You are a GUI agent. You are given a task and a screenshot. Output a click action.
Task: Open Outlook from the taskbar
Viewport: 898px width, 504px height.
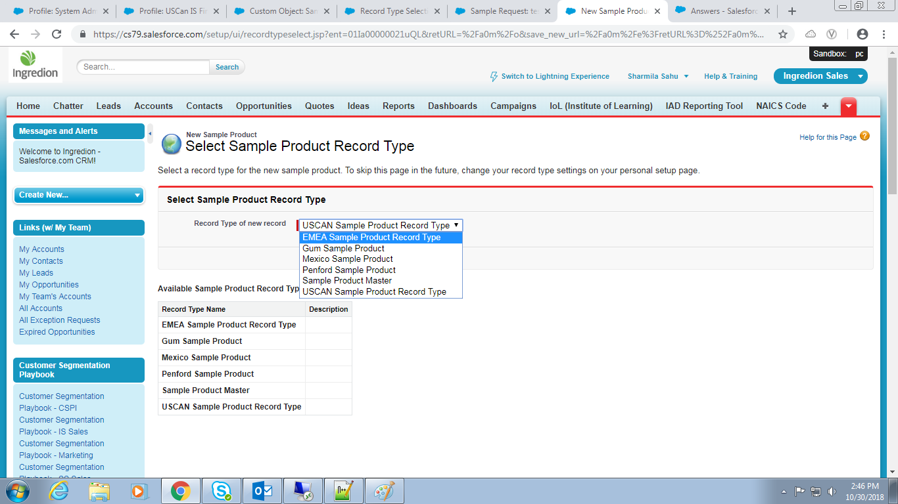pos(262,491)
